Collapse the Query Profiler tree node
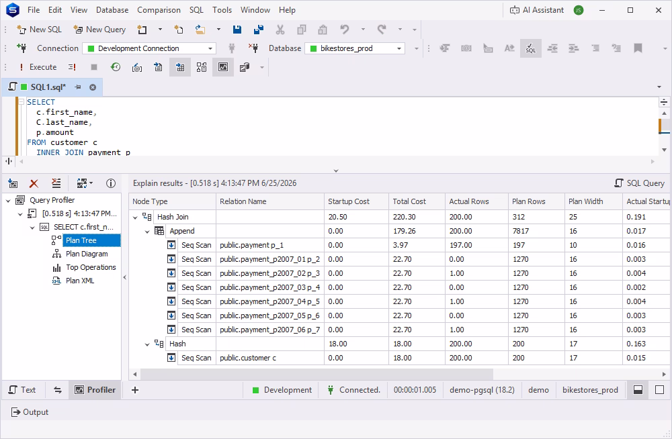 click(7, 201)
